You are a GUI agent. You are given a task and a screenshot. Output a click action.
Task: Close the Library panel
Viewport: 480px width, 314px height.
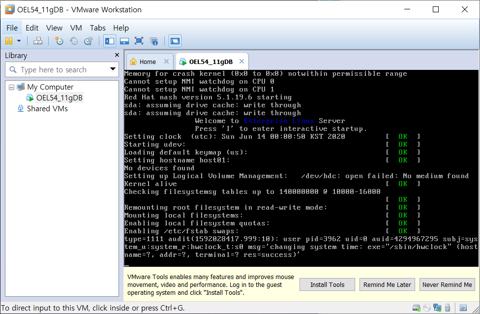click(x=117, y=55)
